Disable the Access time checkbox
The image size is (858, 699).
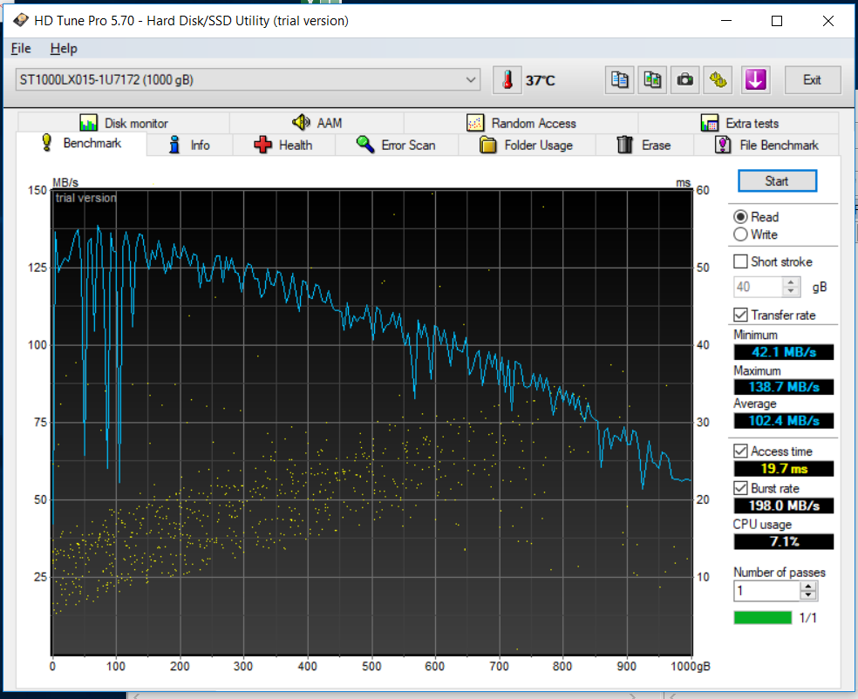coord(741,451)
